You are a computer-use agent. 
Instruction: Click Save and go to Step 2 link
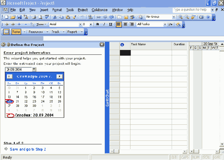tap(28, 149)
